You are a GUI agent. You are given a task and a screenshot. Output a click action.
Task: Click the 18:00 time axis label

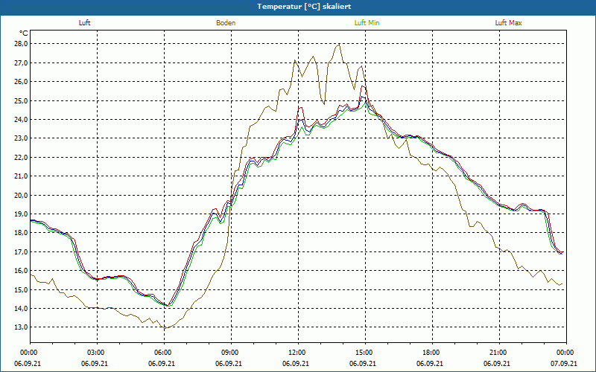pyautogui.click(x=432, y=353)
